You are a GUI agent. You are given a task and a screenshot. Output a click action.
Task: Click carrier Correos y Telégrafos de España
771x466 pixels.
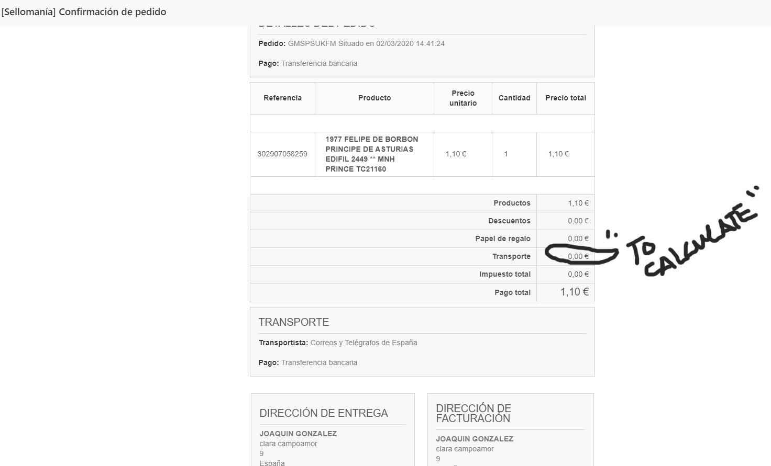364,343
